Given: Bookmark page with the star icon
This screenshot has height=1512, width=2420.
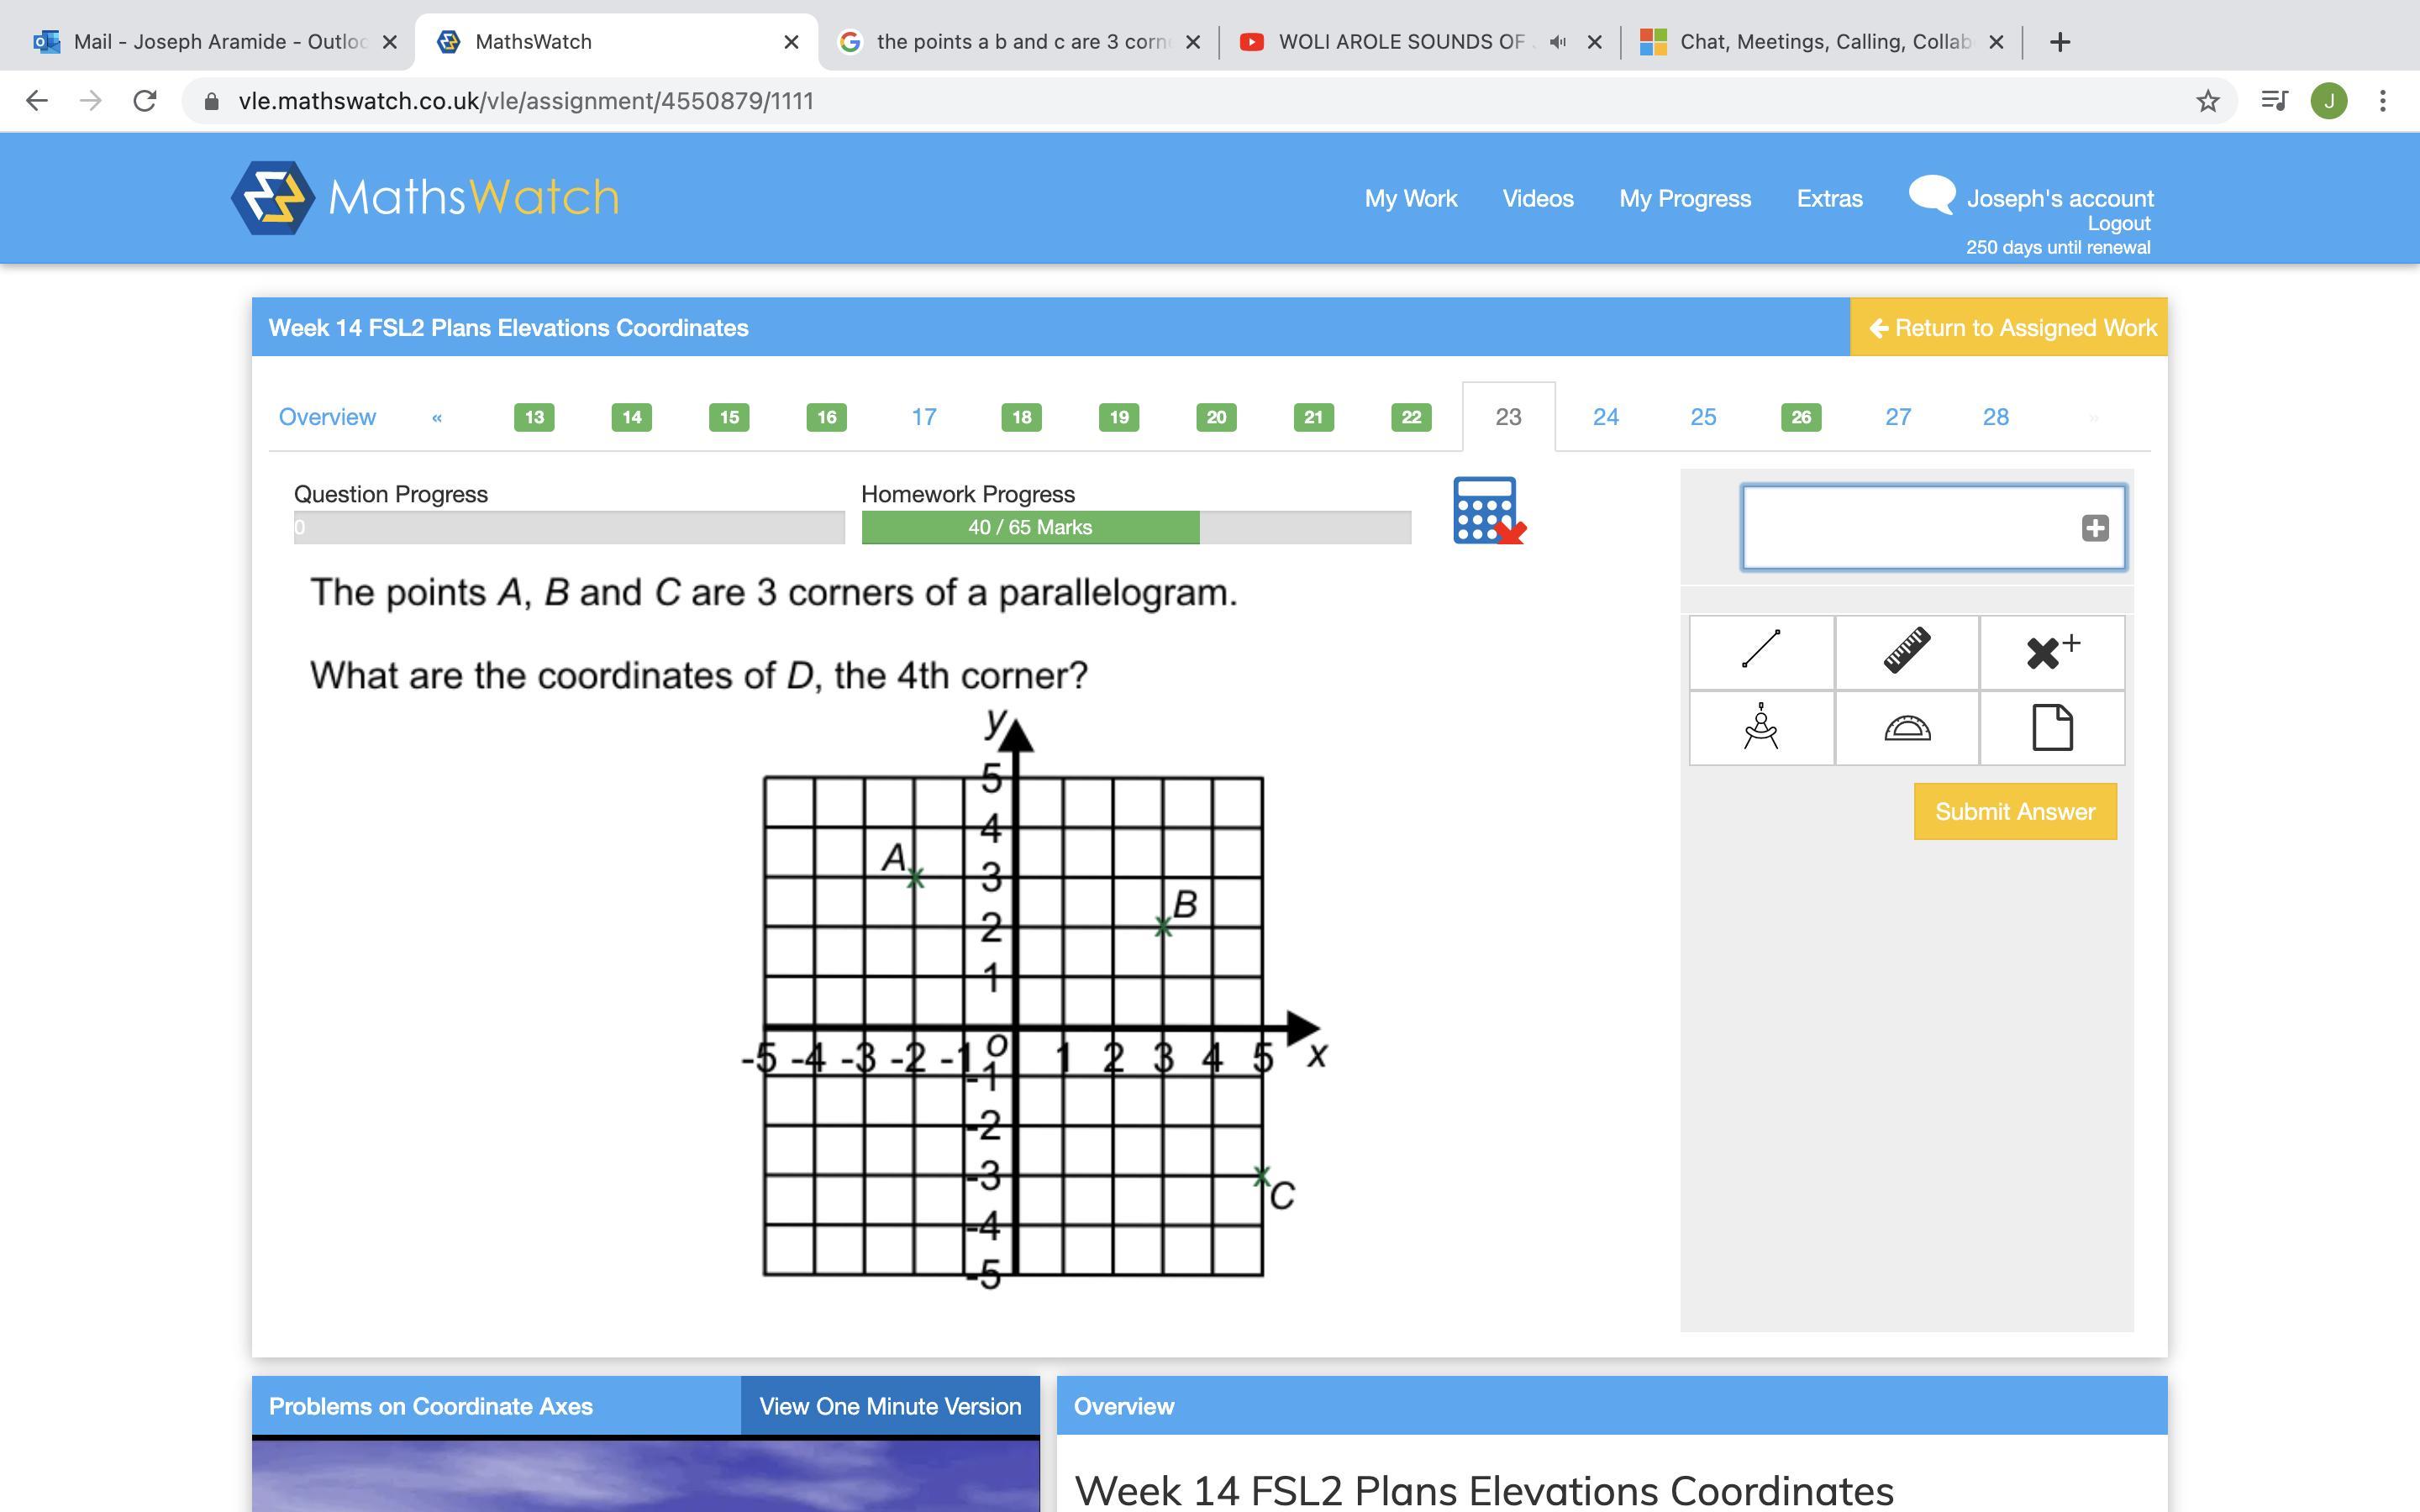Looking at the screenshot, I should click(x=2207, y=101).
